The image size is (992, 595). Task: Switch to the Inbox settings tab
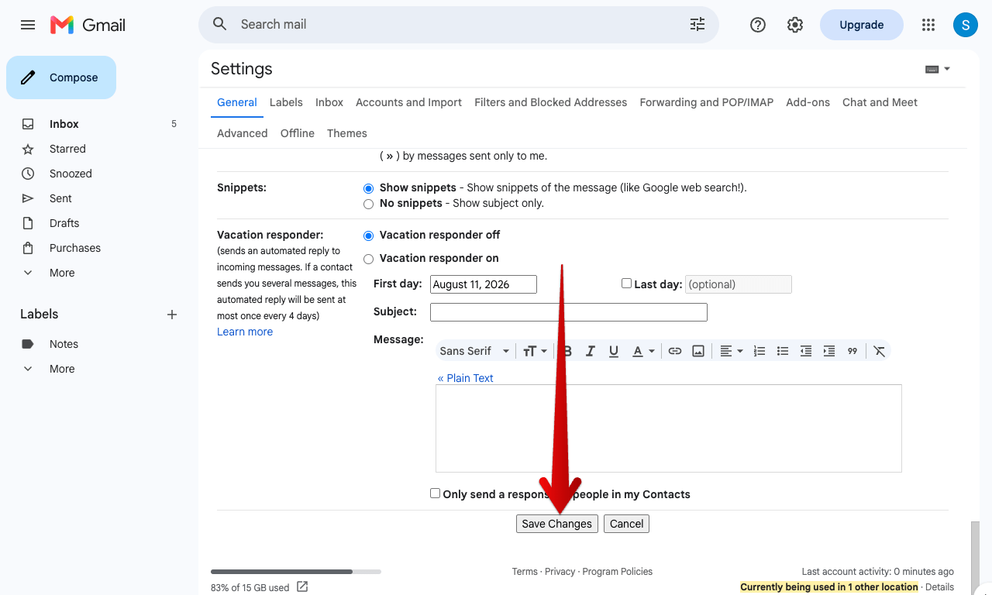329,102
